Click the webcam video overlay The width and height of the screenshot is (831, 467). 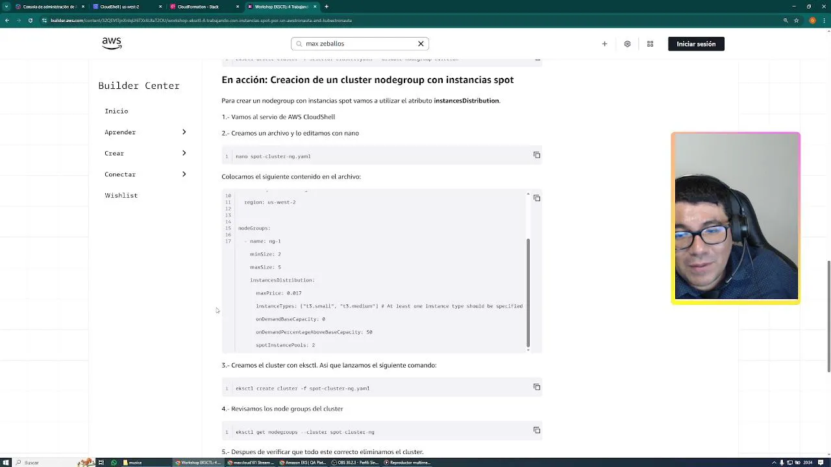[x=736, y=218]
